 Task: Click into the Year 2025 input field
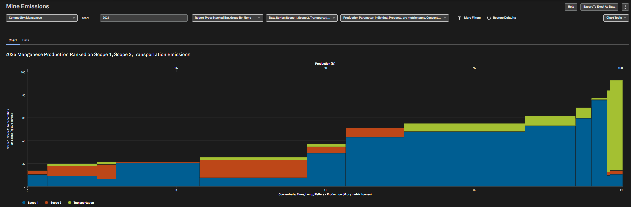tap(144, 18)
